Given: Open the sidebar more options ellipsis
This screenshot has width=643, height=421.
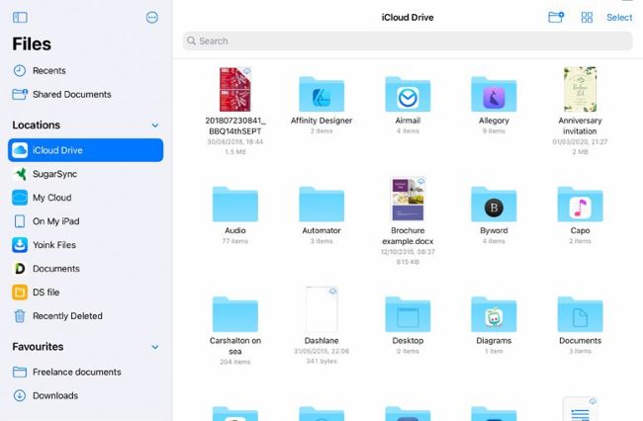Looking at the screenshot, I should [151, 17].
